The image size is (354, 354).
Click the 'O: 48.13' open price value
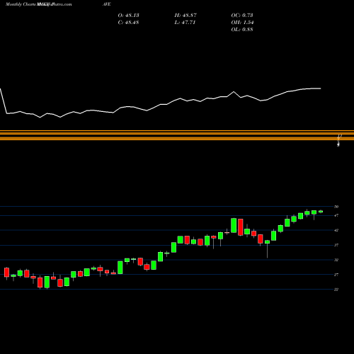[128, 16]
